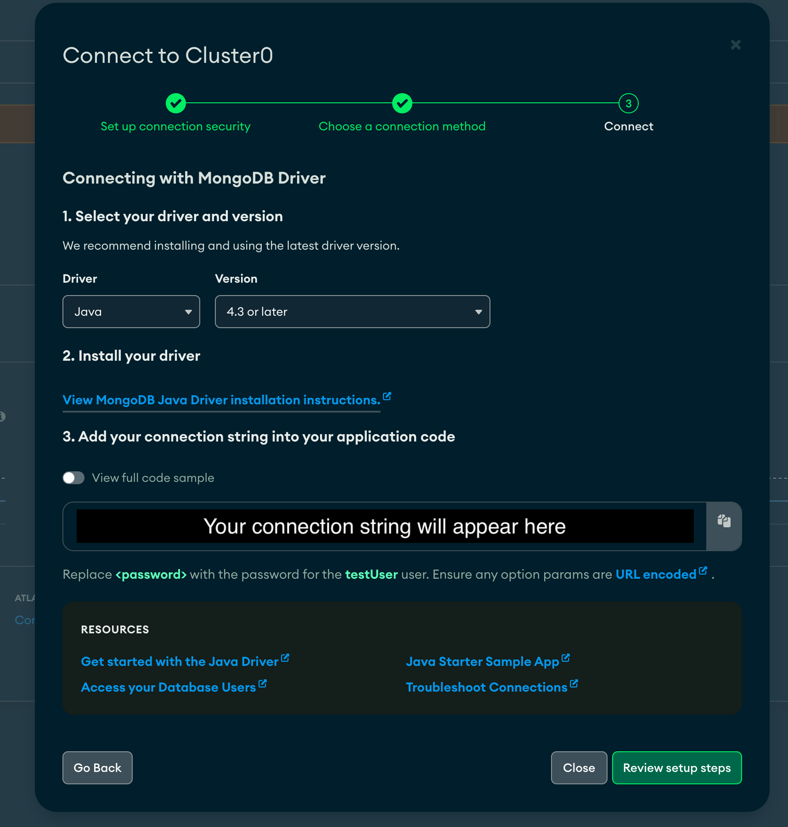This screenshot has height=827, width=788.
Task: Close the Connect to Cluster0 dialog
Action: (736, 45)
